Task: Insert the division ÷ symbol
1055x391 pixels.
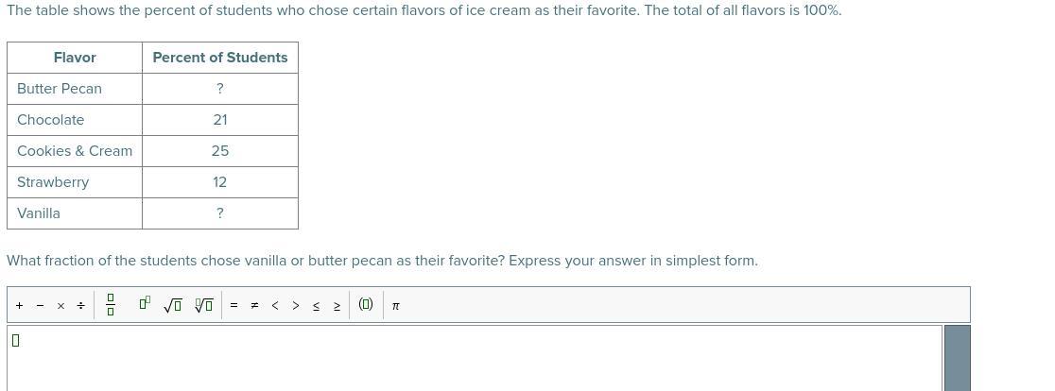Action: (80, 306)
